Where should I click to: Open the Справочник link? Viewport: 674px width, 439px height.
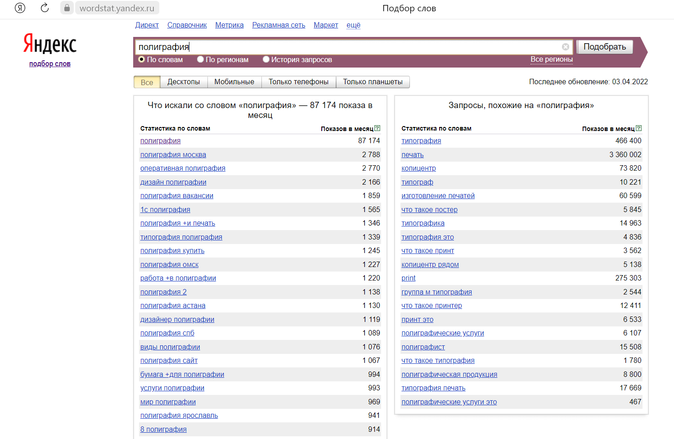187,25
